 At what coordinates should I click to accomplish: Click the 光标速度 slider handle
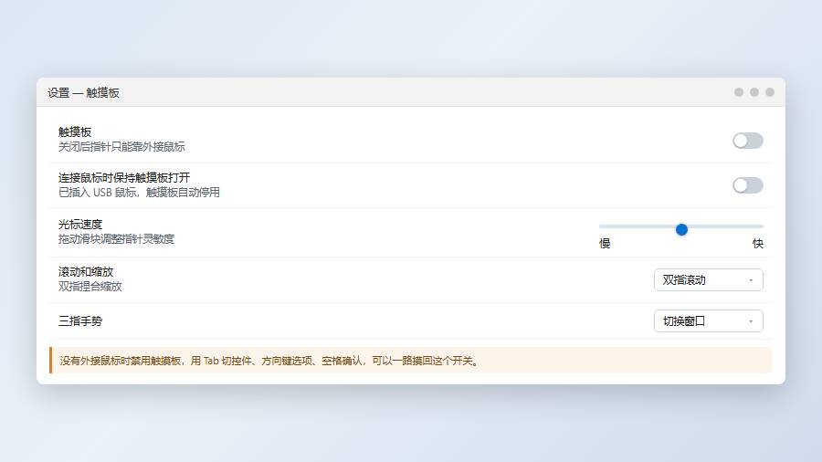tap(681, 229)
